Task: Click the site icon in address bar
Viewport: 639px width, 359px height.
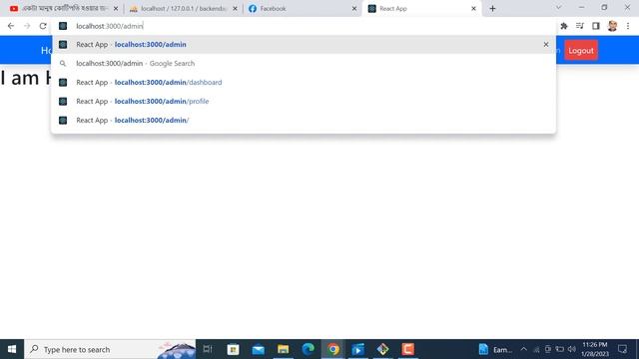Action: pos(63,26)
